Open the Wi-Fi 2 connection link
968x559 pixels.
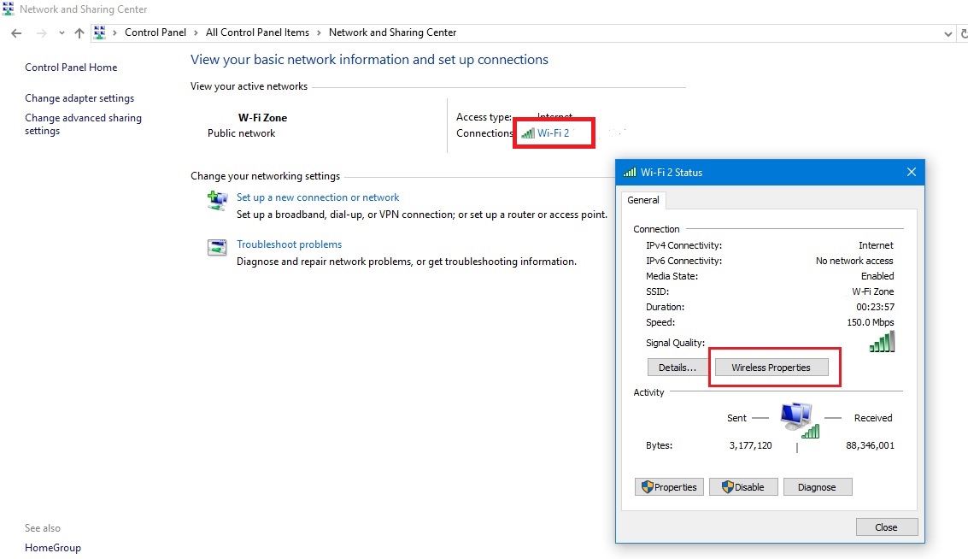coord(553,133)
